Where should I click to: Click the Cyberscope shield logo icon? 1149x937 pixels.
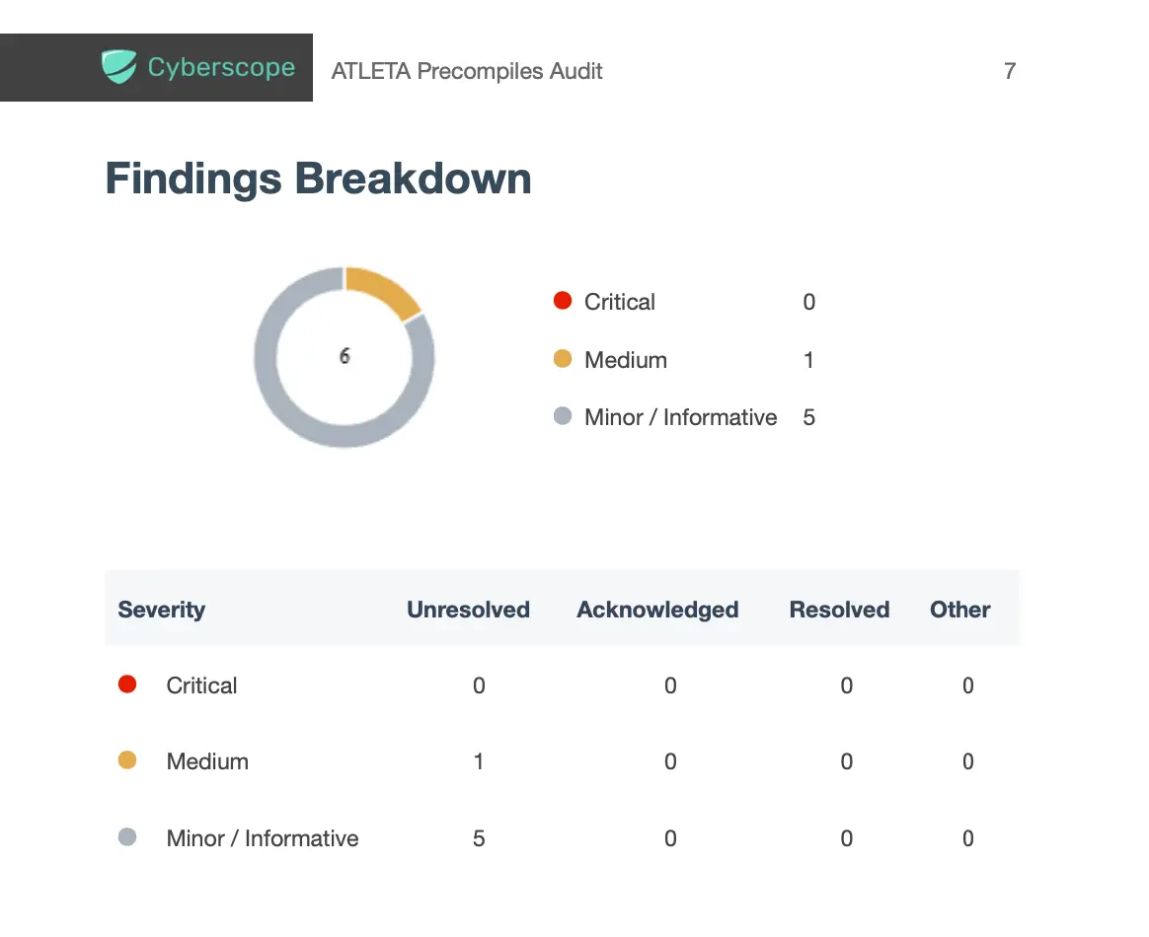click(118, 67)
